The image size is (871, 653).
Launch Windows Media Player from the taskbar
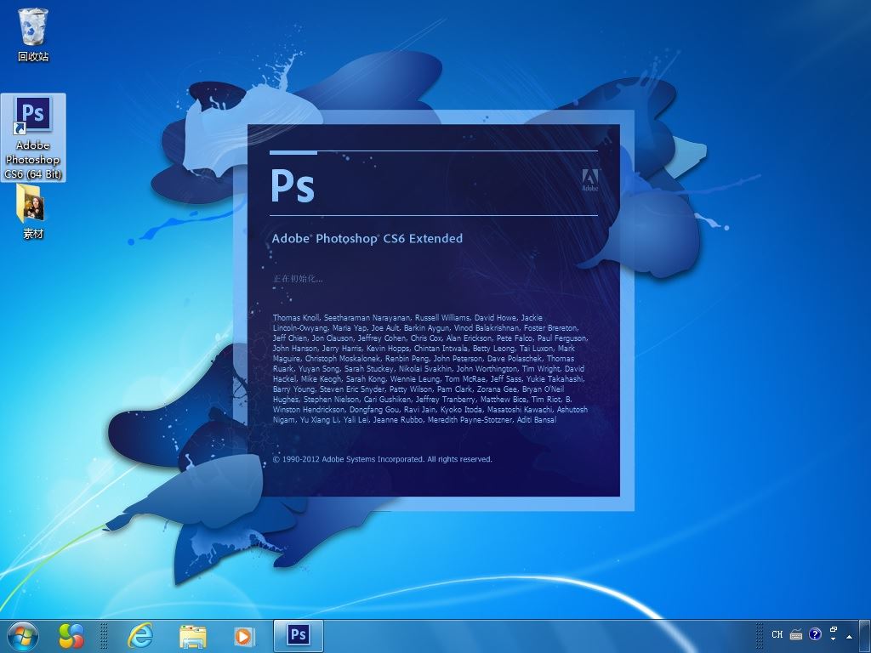click(243, 636)
